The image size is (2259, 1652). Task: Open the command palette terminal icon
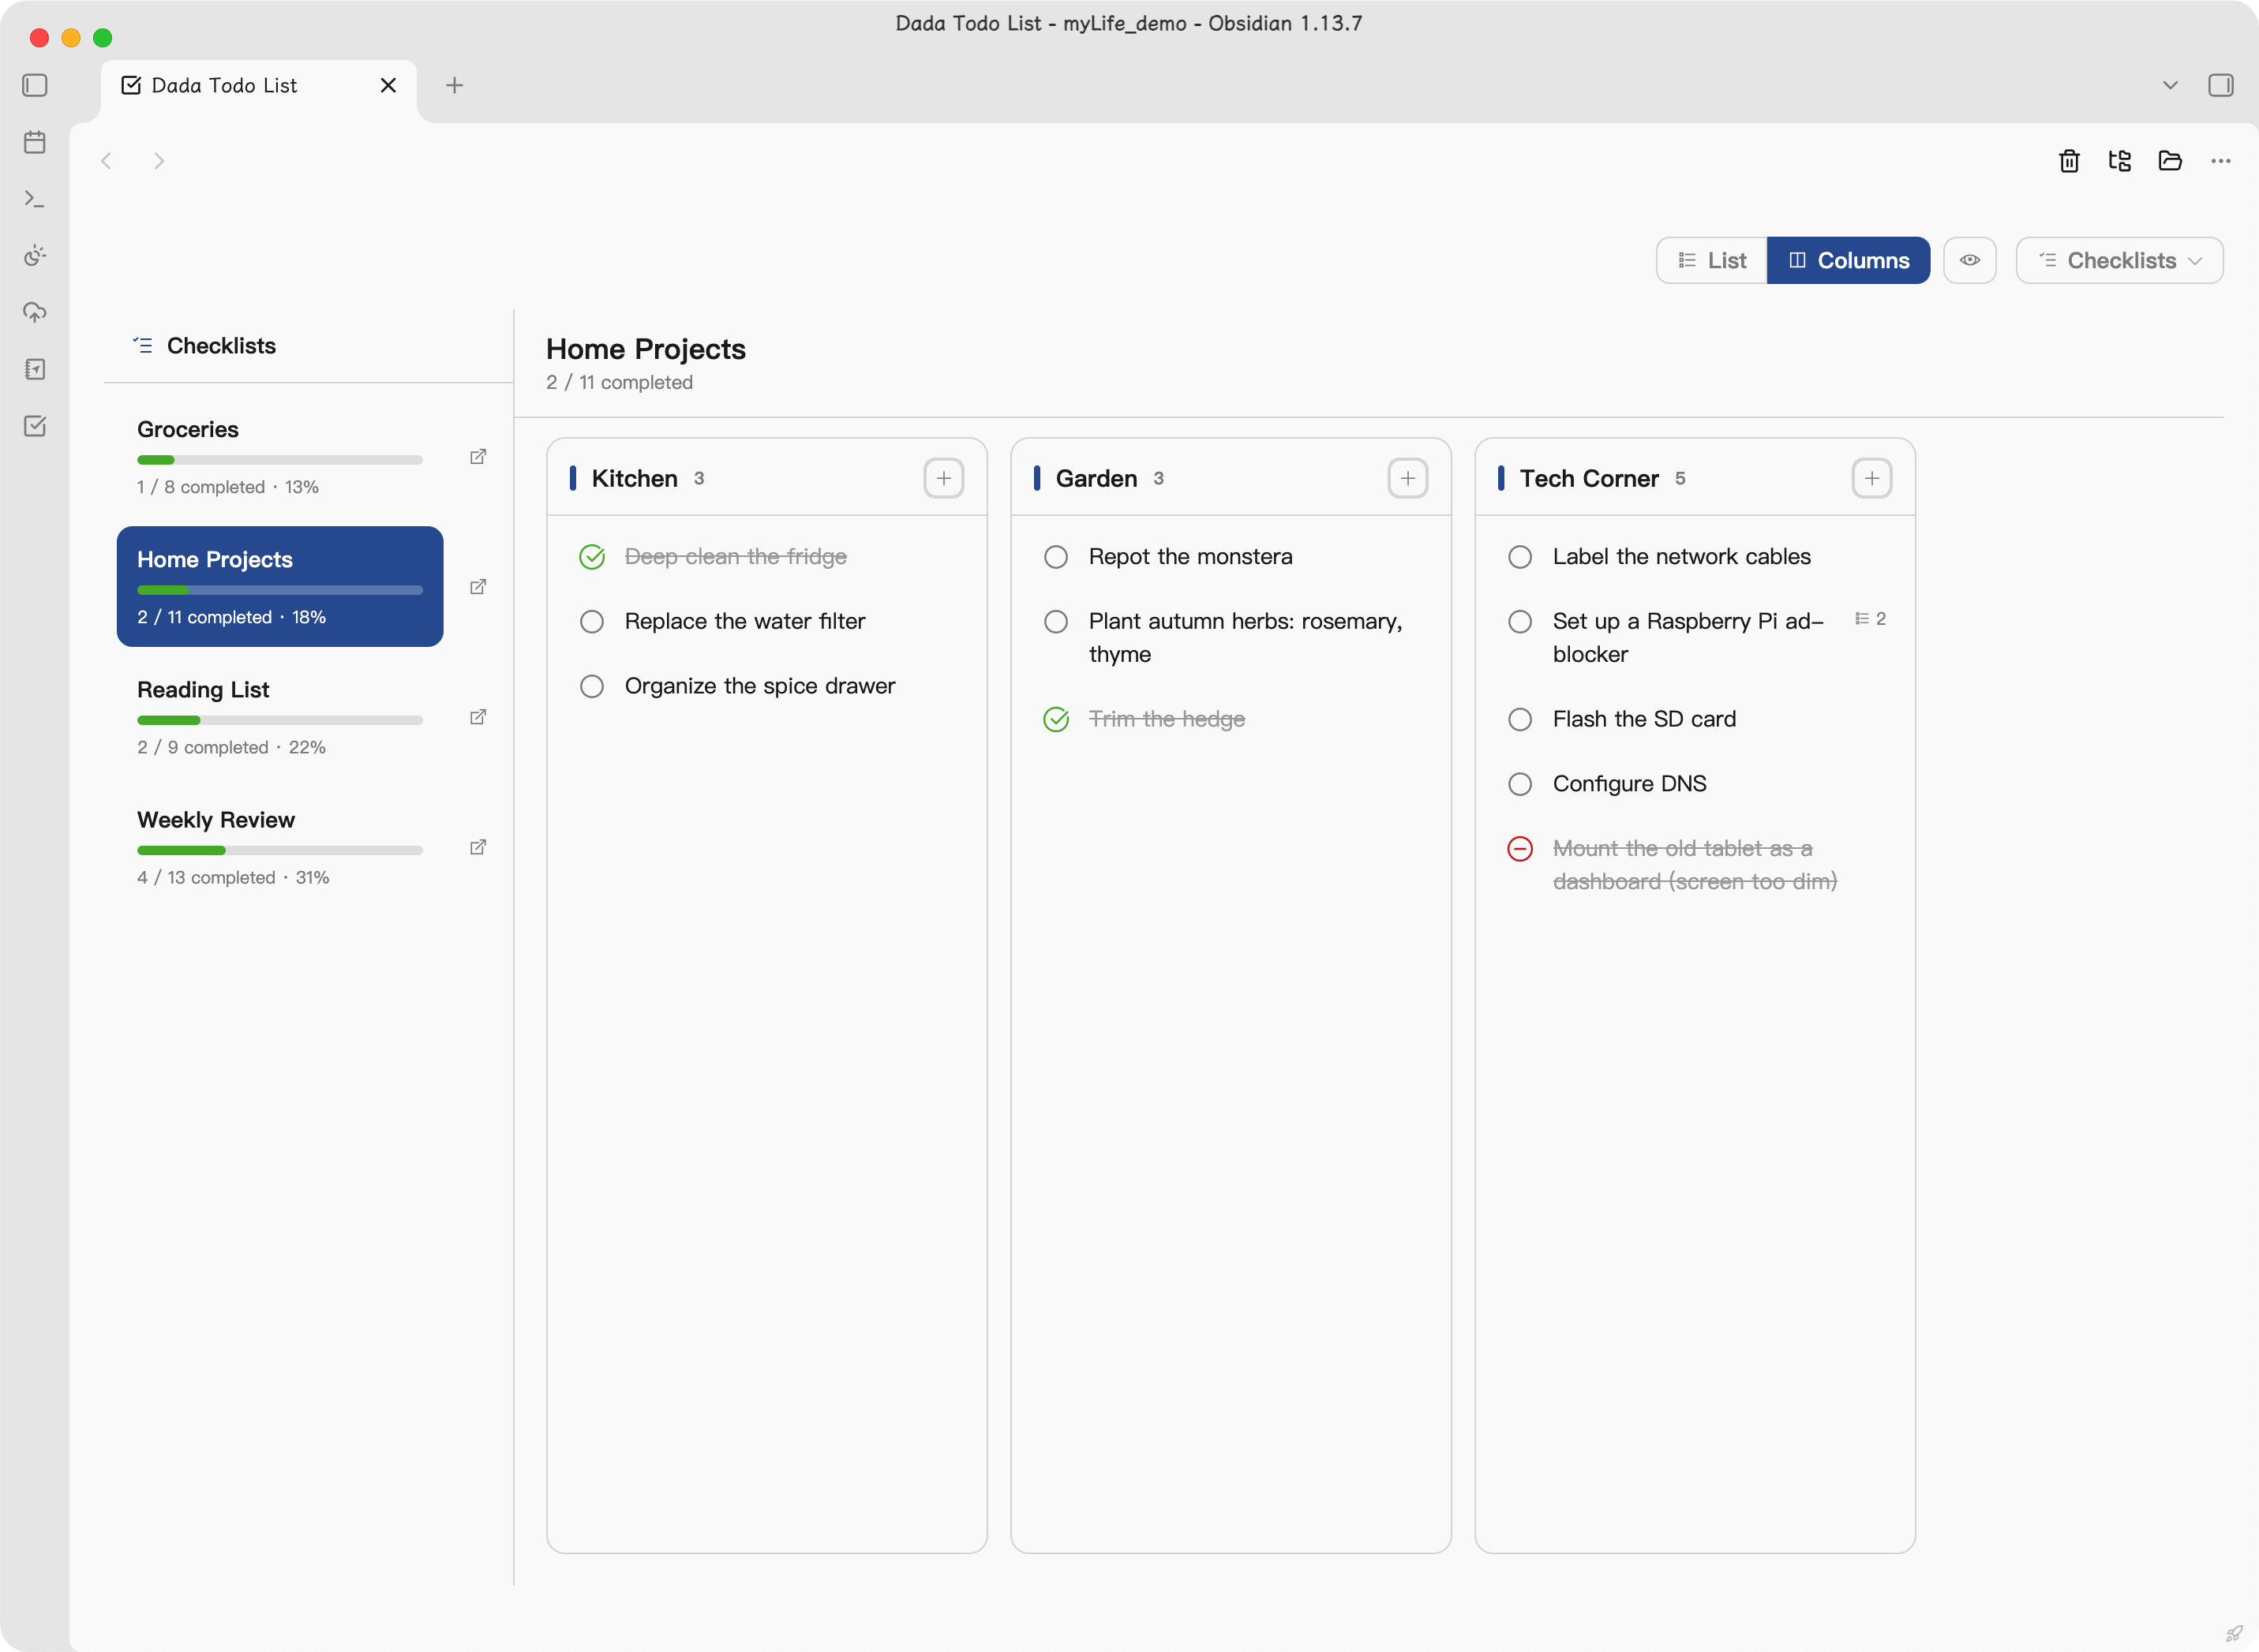35,199
